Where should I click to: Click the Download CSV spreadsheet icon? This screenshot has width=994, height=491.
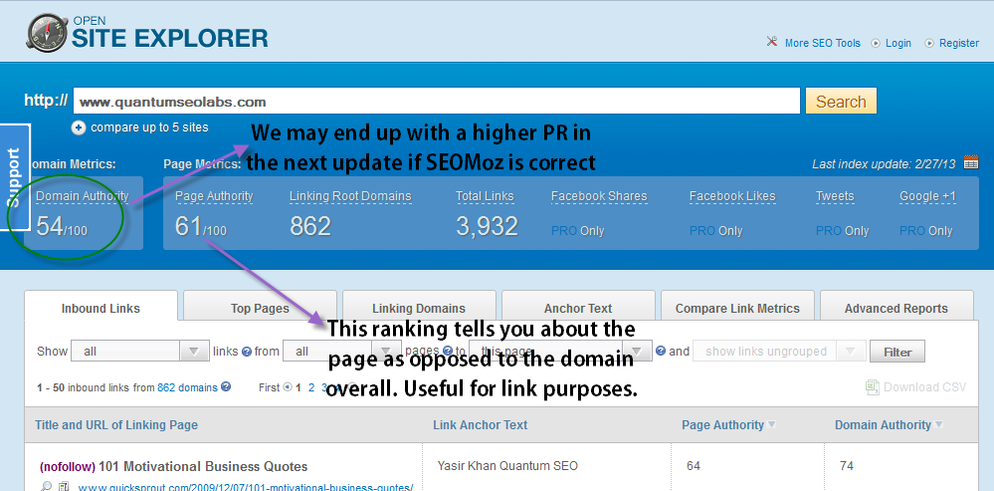pos(872,387)
